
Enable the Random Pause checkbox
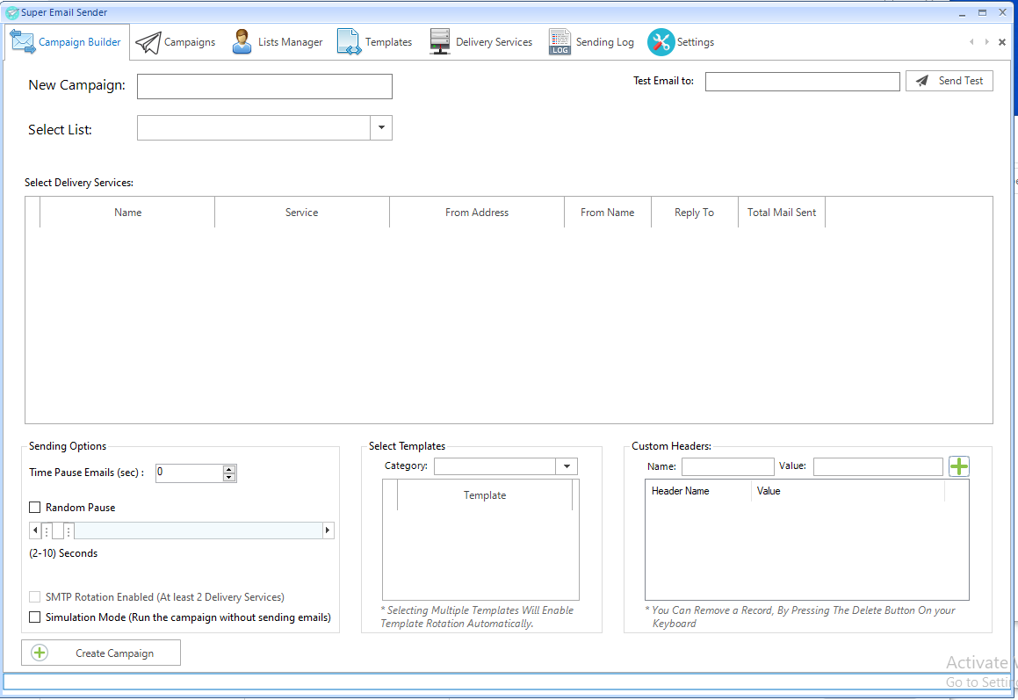click(x=35, y=508)
